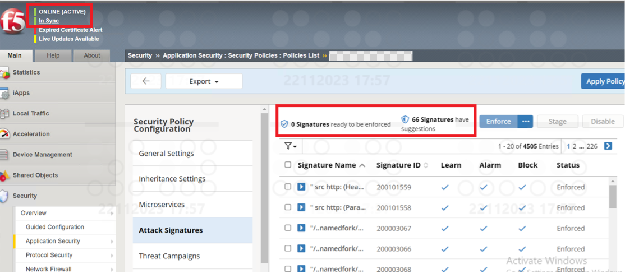The image size is (625, 278).
Task: Click the back arrow button
Action: (146, 81)
